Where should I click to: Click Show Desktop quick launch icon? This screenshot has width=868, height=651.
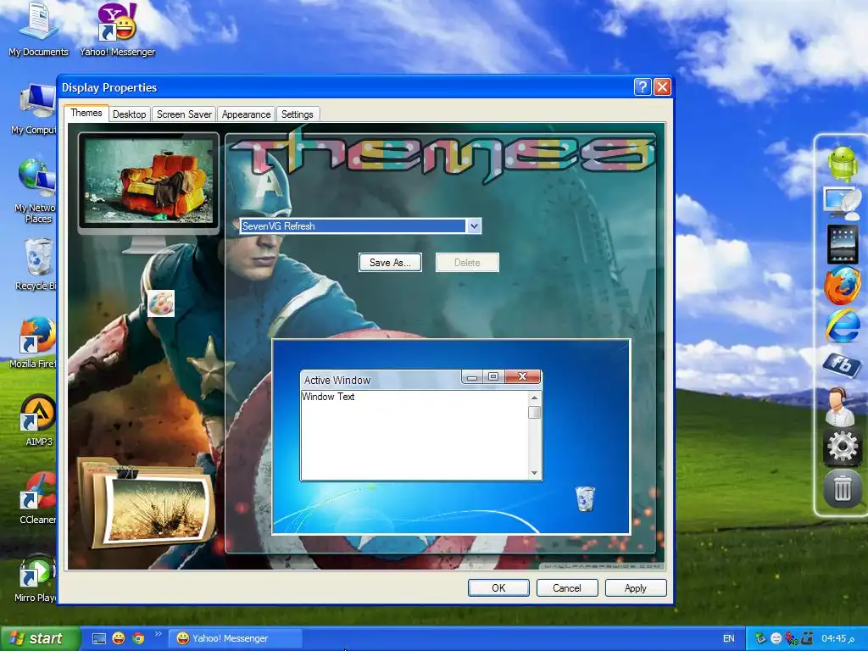tap(98, 638)
